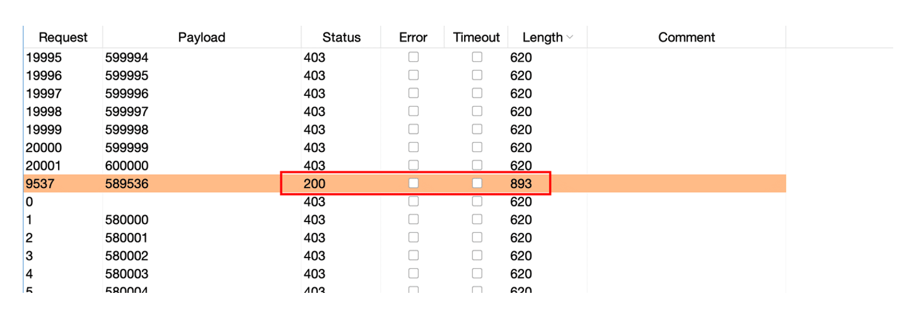Sort results by Status column
The image size is (898, 312).
[341, 37]
